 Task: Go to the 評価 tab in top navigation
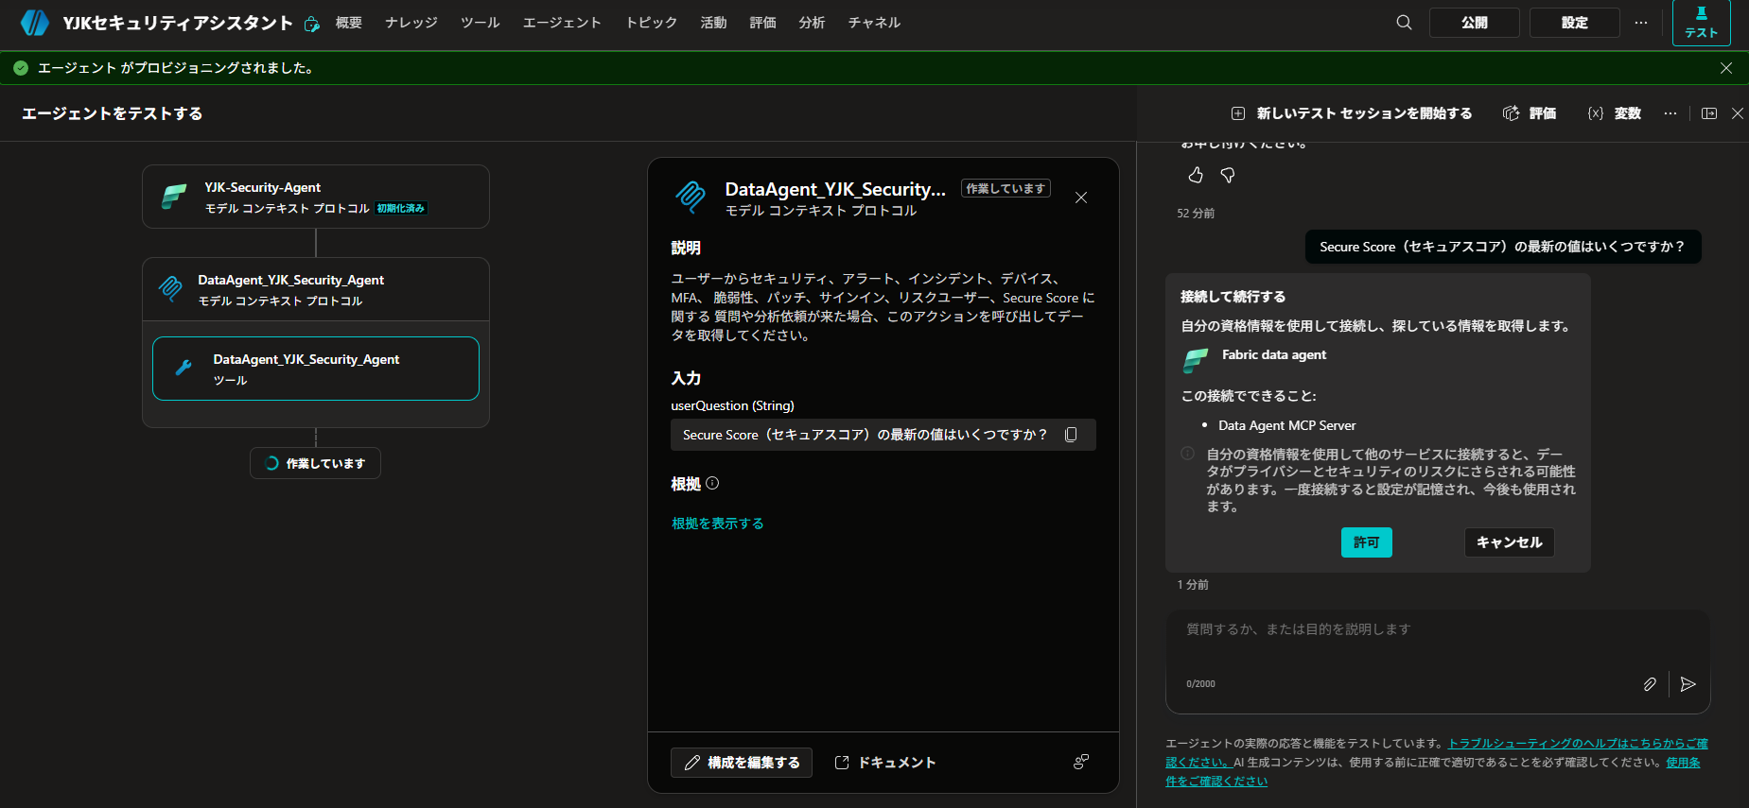(763, 23)
